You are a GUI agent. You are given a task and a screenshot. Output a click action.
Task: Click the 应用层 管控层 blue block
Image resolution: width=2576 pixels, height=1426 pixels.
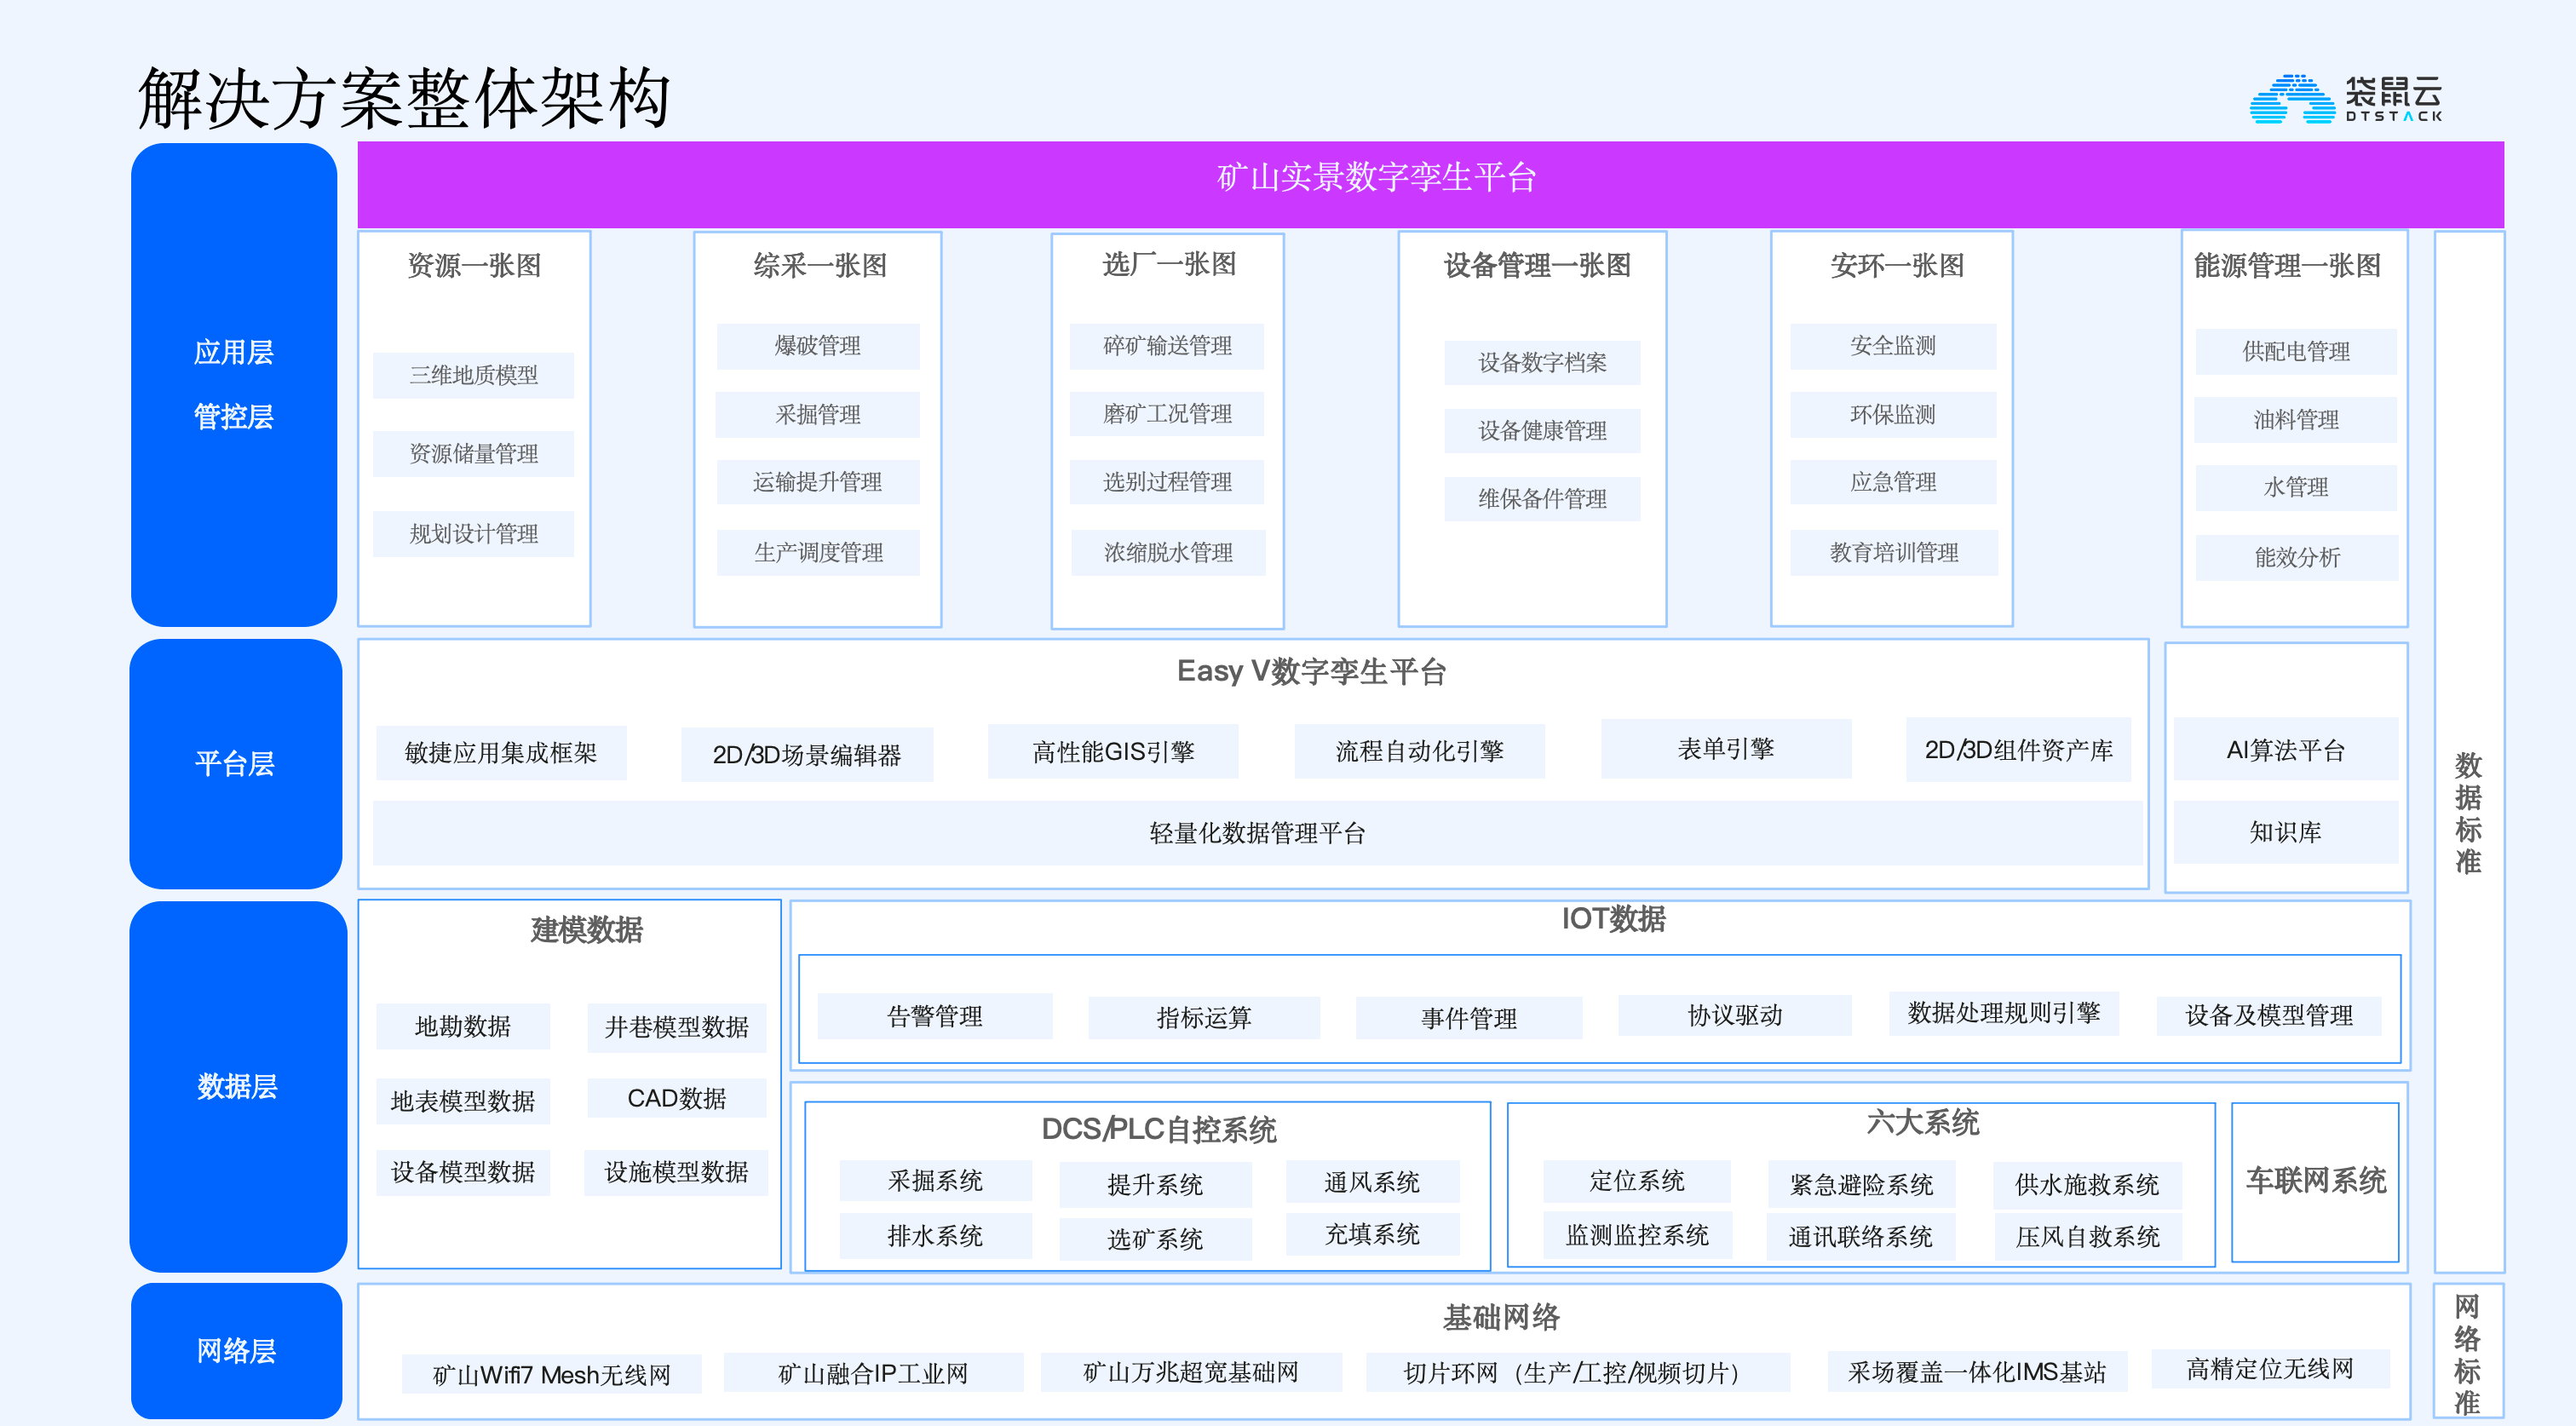[233, 384]
